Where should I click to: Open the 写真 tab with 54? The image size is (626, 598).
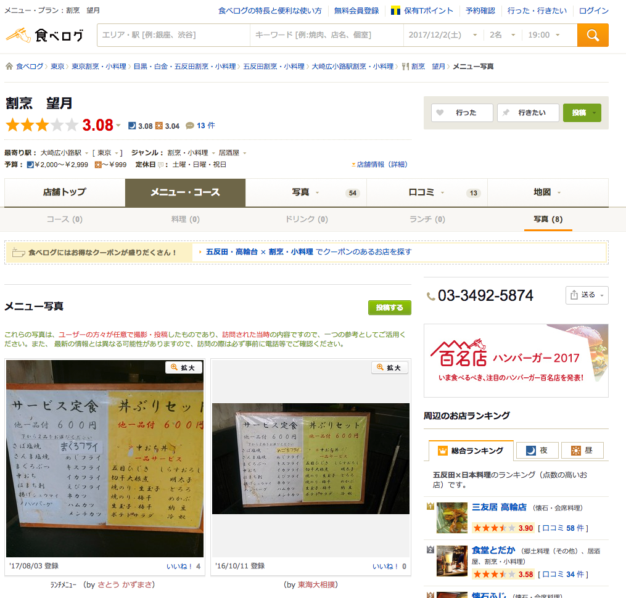(306, 192)
